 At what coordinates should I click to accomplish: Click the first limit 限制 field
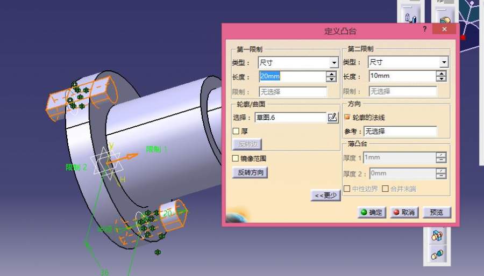click(x=293, y=92)
